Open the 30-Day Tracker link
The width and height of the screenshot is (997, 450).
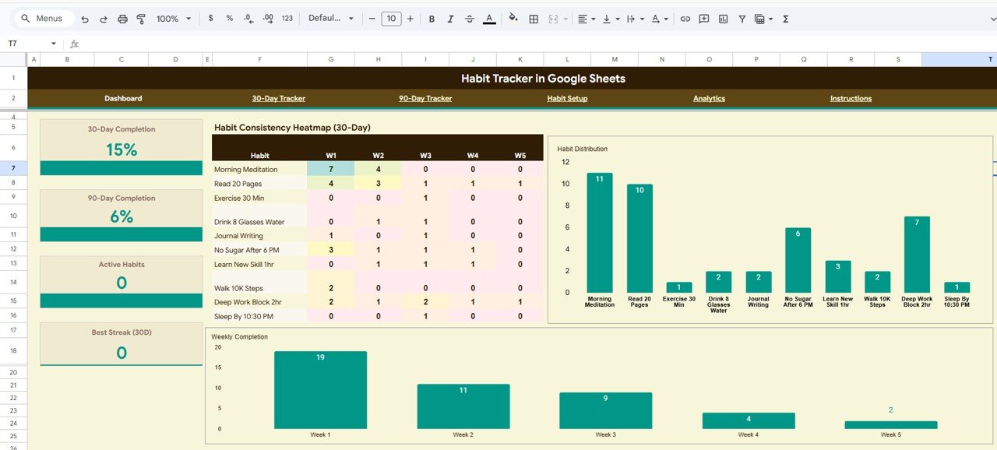pyautogui.click(x=279, y=98)
